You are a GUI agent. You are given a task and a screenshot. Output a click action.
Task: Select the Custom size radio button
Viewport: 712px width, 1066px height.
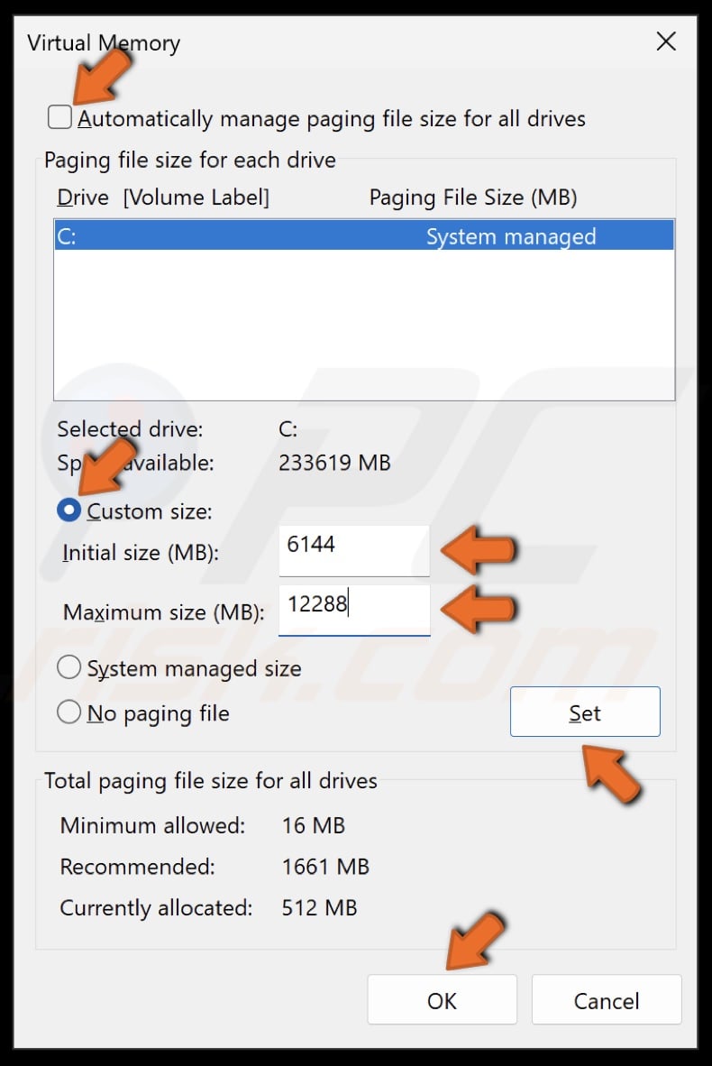coord(68,510)
